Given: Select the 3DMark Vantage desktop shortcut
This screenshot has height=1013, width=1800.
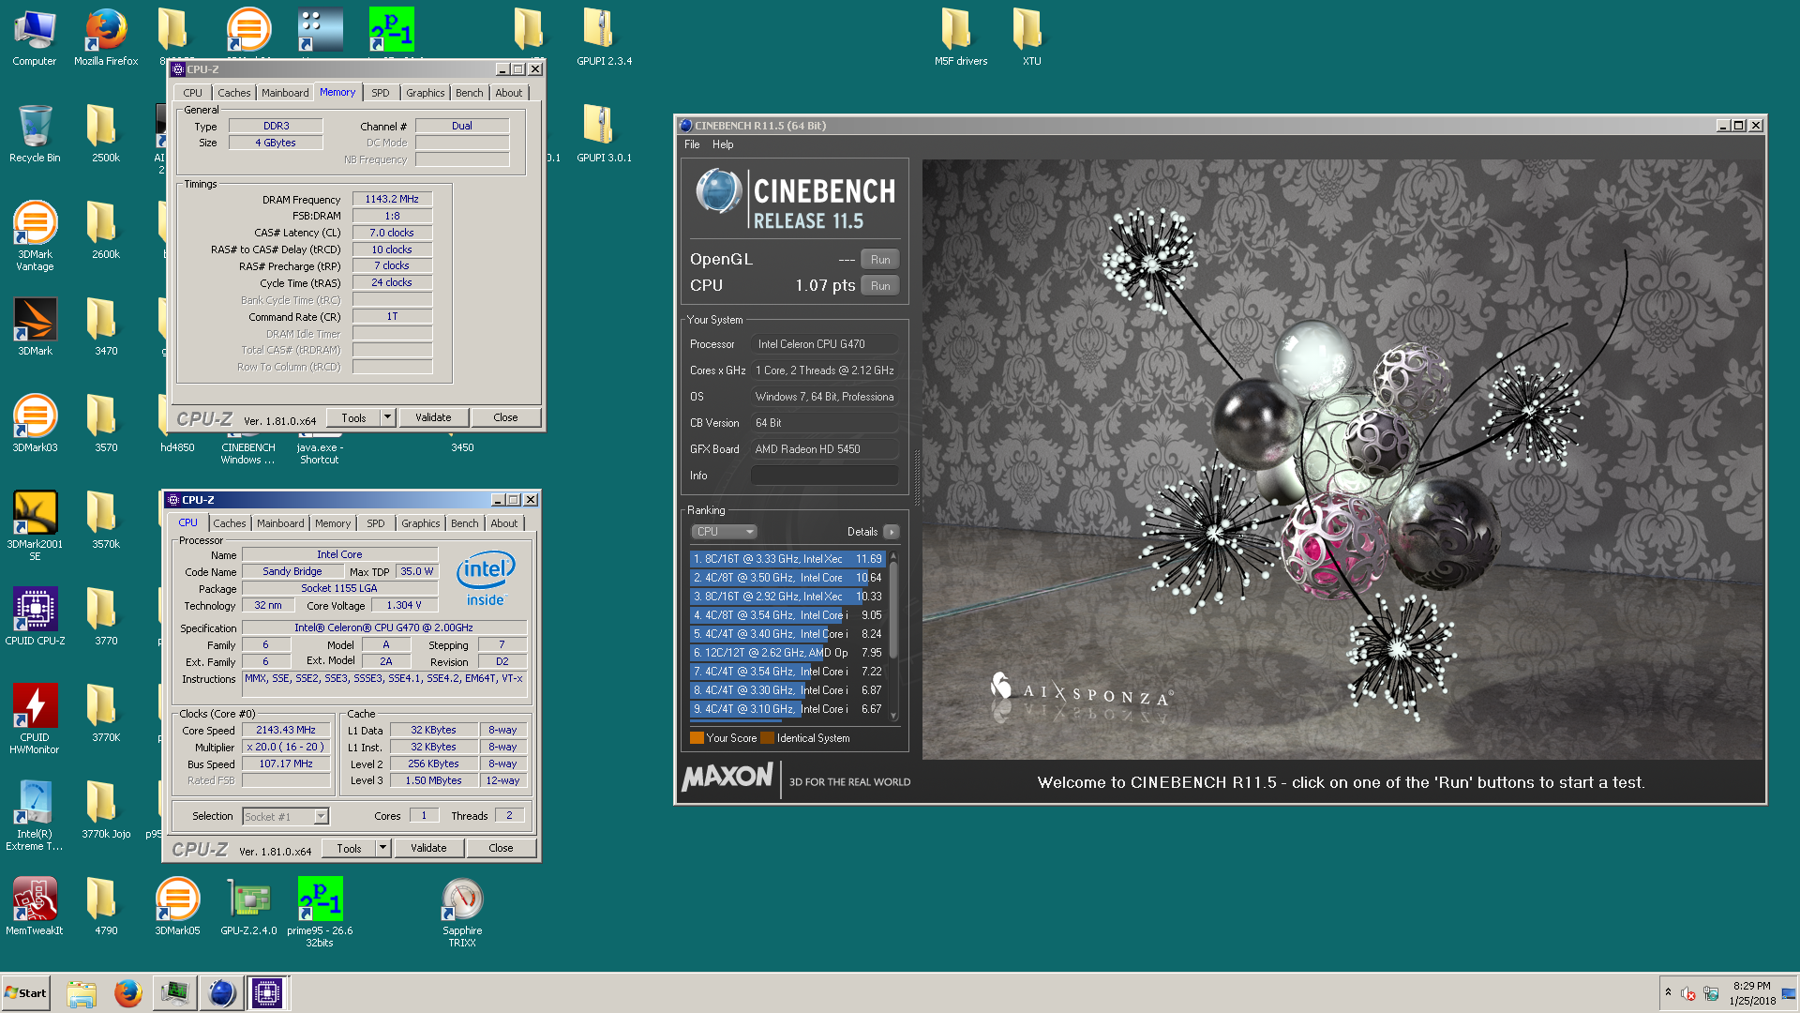Looking at the screenshot, I should pyautogui.click(x=35, y=236).
